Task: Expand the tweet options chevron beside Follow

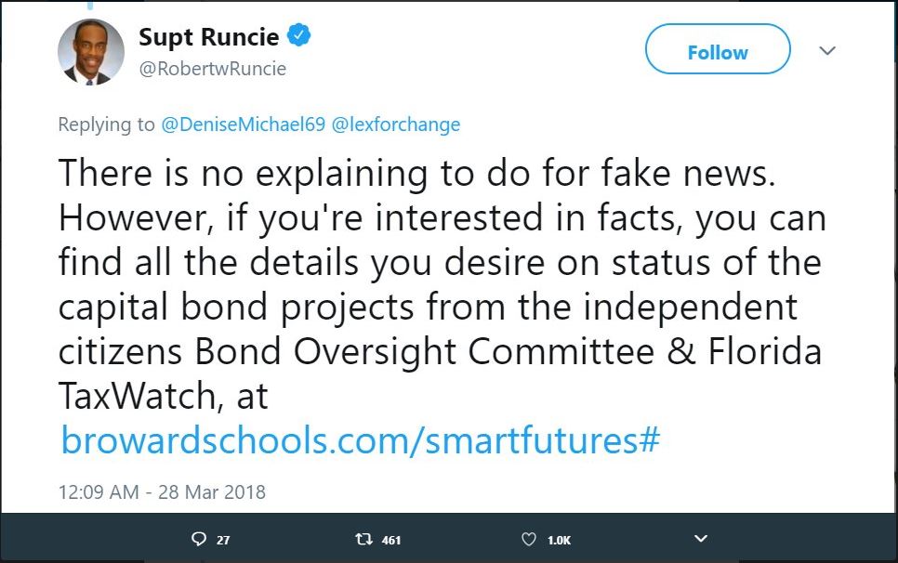Action: [x=827, y=51]
